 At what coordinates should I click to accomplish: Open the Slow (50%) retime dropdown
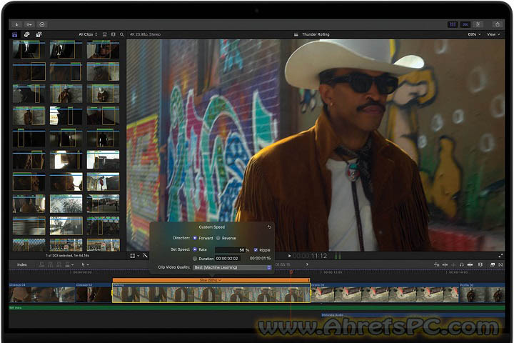tap(210, 280)
